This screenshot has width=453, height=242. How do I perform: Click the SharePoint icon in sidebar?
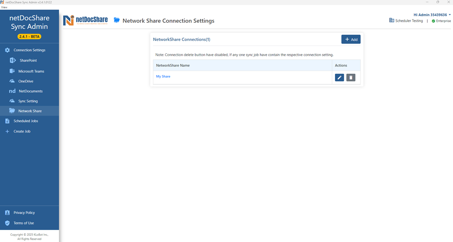point(13,60)
